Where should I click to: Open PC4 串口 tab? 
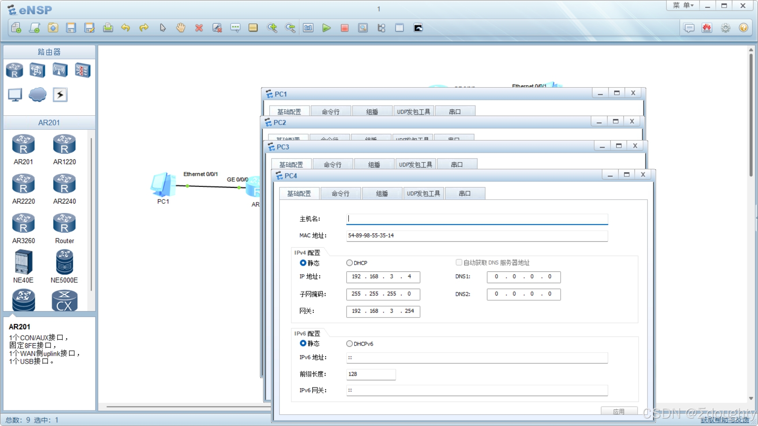point(465,193)
